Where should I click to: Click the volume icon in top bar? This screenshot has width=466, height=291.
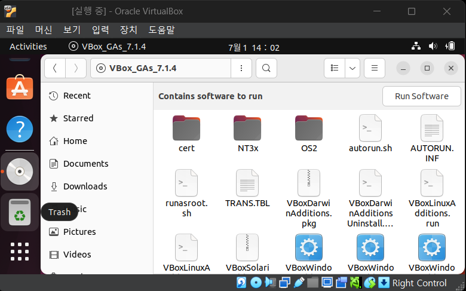tap(433, 46)
